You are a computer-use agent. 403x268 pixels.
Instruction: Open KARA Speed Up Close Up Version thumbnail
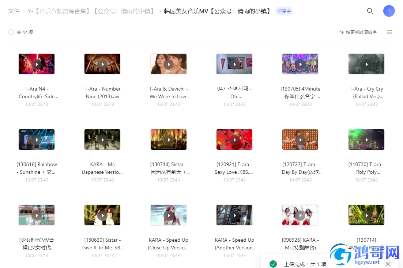click(168, 215)
